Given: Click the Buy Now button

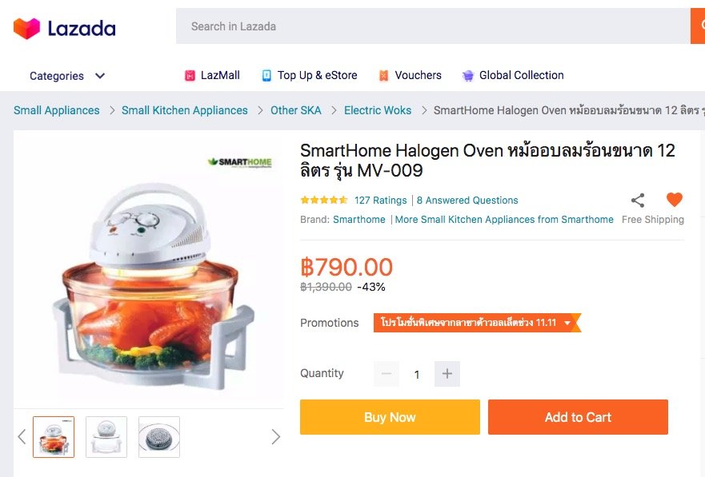Looking at the screenshot, I should (390, 417).
